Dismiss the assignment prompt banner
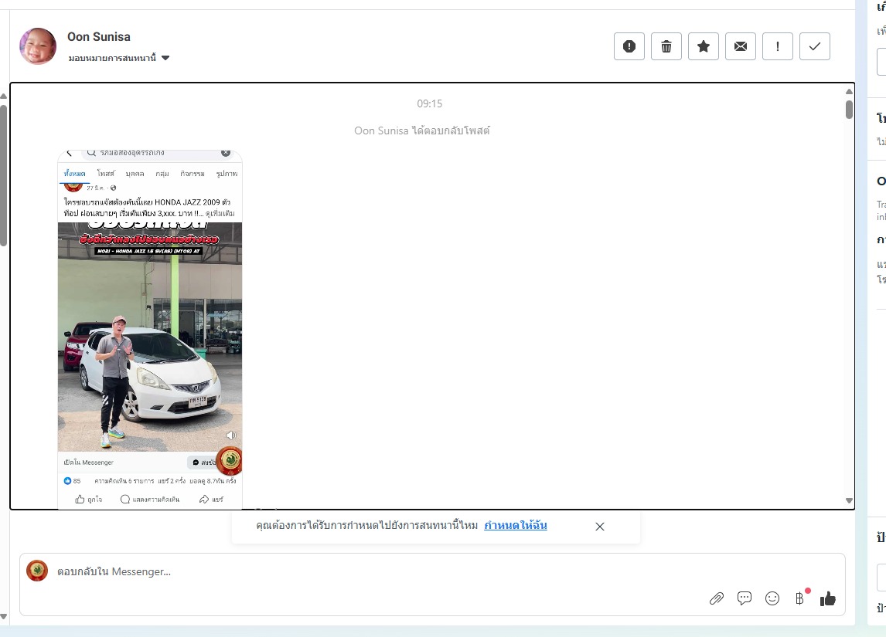 600,527
